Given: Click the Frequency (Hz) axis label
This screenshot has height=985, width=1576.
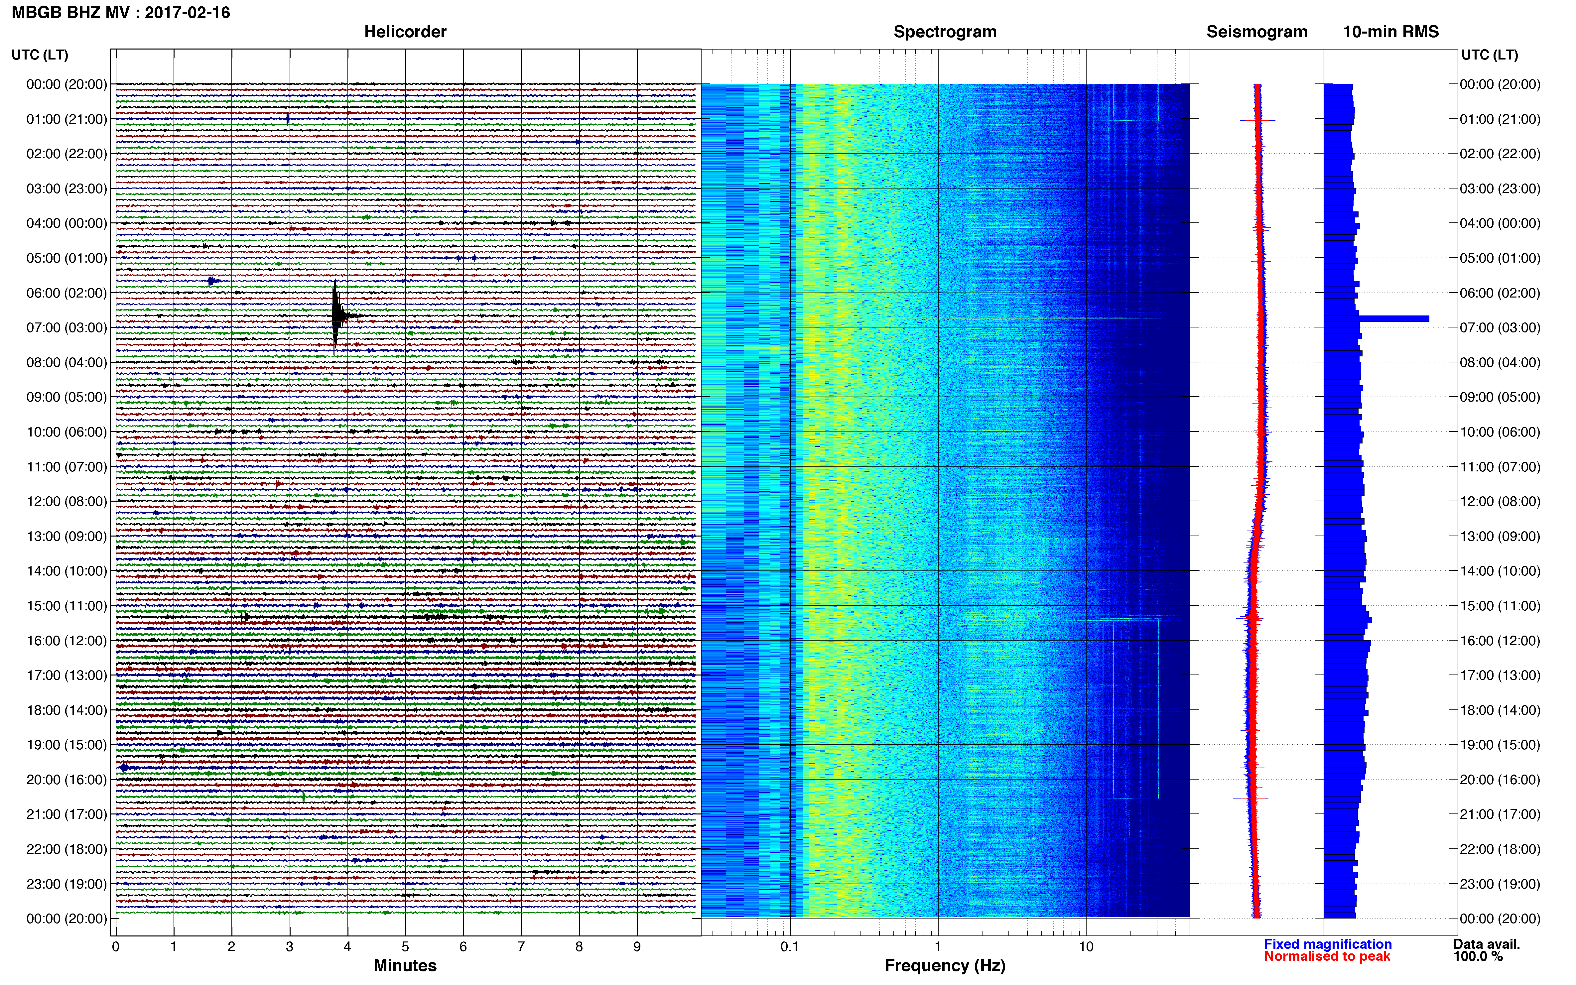Looking at the screenshot, I should pos(945,965).
